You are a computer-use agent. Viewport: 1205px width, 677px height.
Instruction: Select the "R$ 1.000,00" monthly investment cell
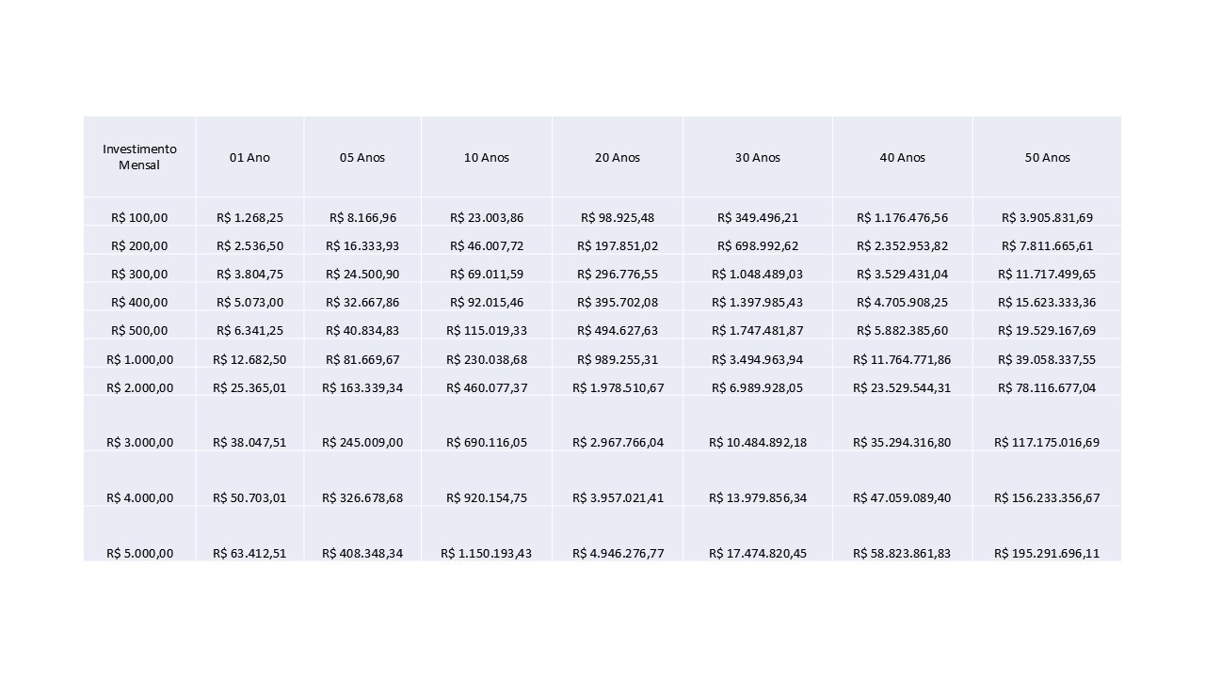coord(139,359)
